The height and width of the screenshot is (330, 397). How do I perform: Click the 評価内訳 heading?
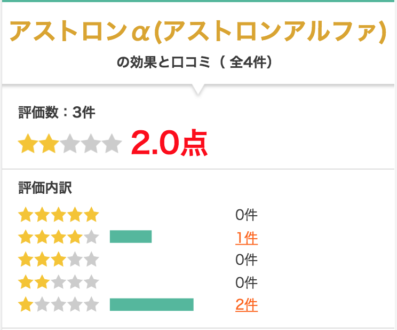(x=45, y=188)
